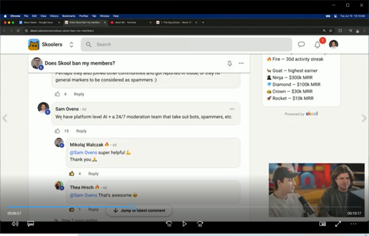Click the video progress slider handle
The width and height of the screenshot is (369, 236).
[x=133, y=207]
